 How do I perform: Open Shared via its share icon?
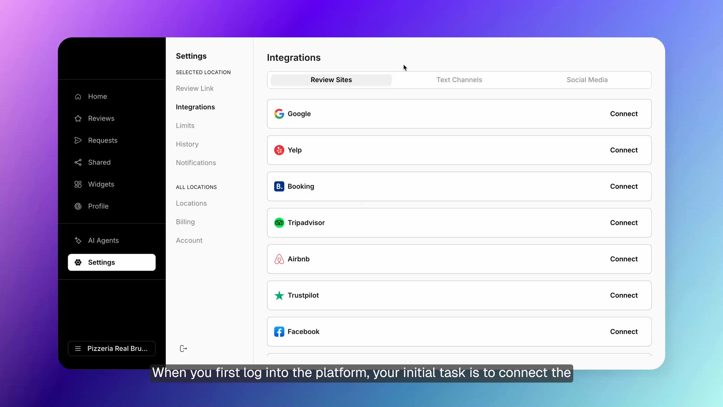click(x=78, y=162)
